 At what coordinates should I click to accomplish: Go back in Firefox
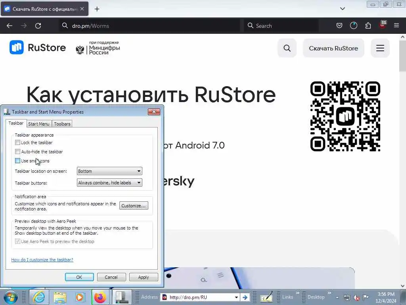tap(10, 26)
